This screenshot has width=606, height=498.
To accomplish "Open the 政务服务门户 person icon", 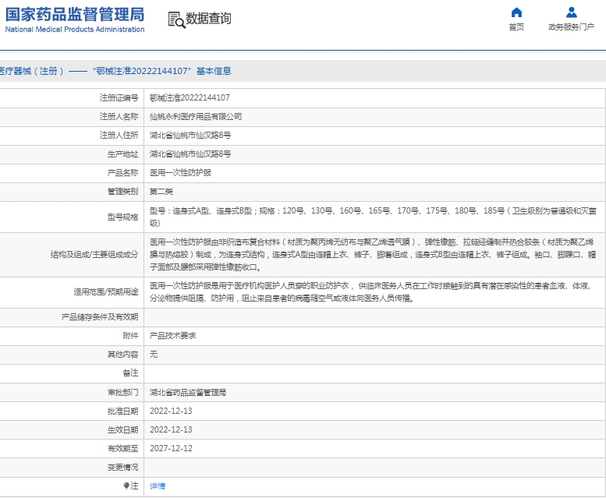I will (x=571, y=12).
